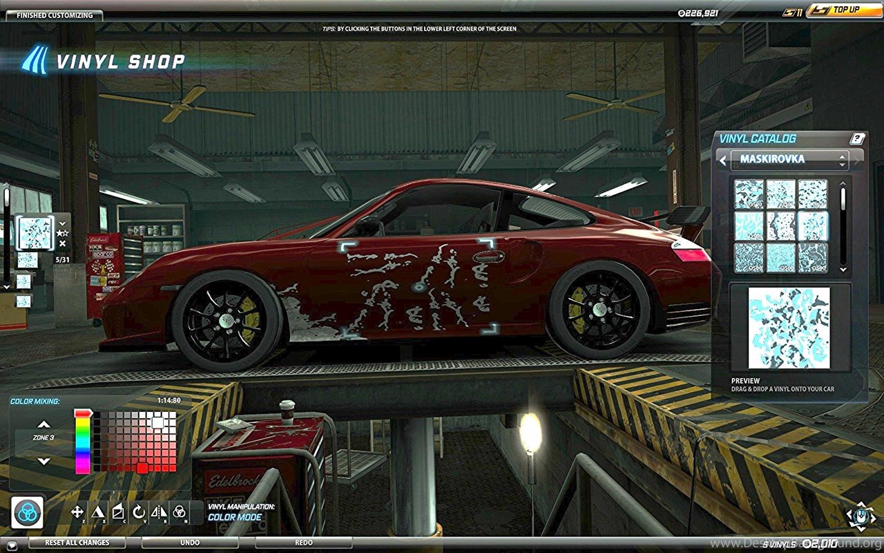The width and height of the screenshot is (884, 553).
Task: Delete the selected vinyl layer with X
Action: pos(63,243)
